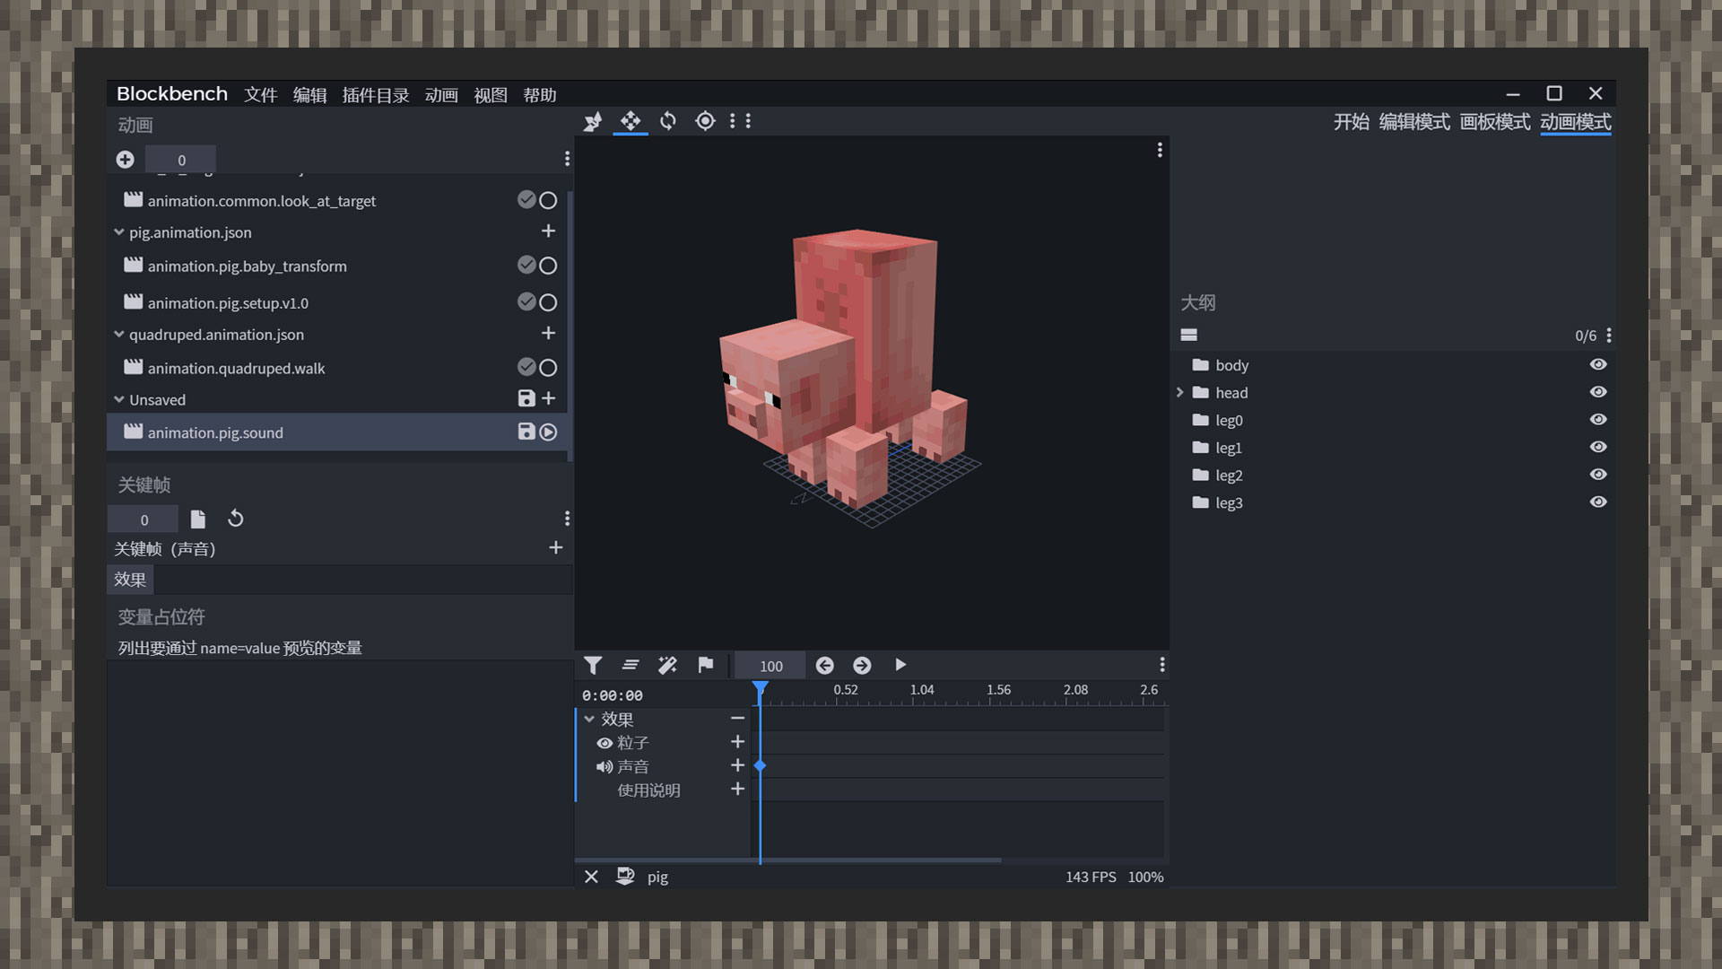Screen dimensions: 1722x969
Task: Add a particle keyframe on 粒子 row
Action: pyautogui.click(x=738, y=742)
